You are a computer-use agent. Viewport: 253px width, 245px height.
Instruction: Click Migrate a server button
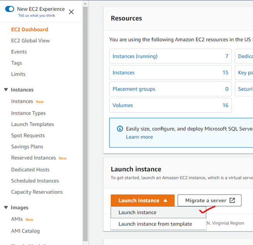pyautogui.click(x=209, y=200)
